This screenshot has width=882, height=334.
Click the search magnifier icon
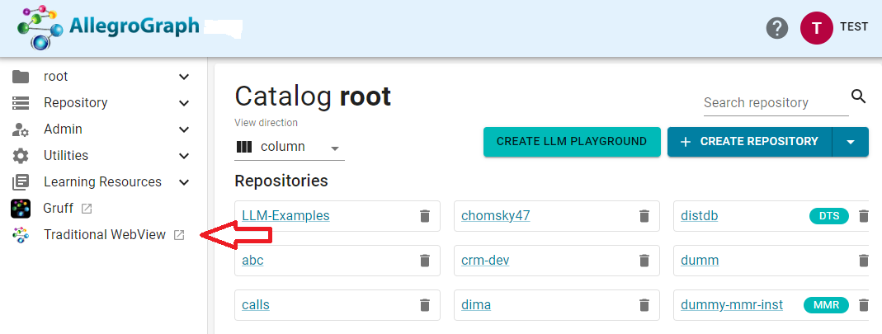pos(858,96)
